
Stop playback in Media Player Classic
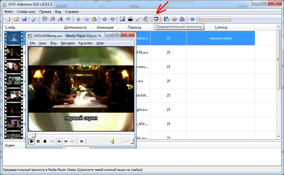pos(45,141)
